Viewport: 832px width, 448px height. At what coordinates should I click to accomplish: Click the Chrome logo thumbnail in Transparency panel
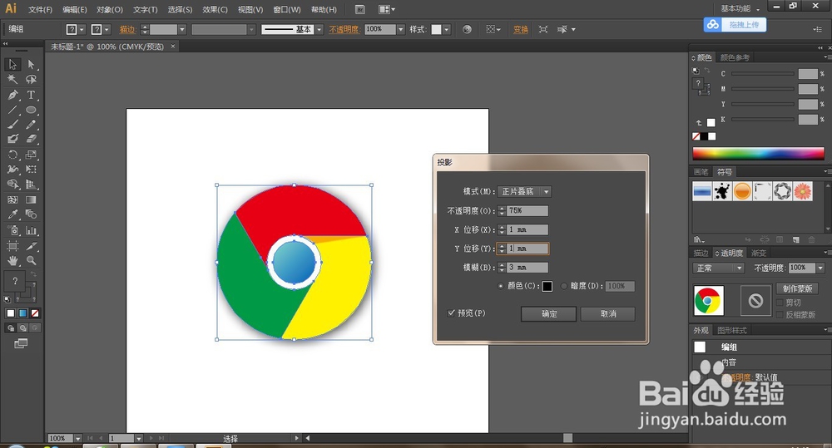[708, 301]
